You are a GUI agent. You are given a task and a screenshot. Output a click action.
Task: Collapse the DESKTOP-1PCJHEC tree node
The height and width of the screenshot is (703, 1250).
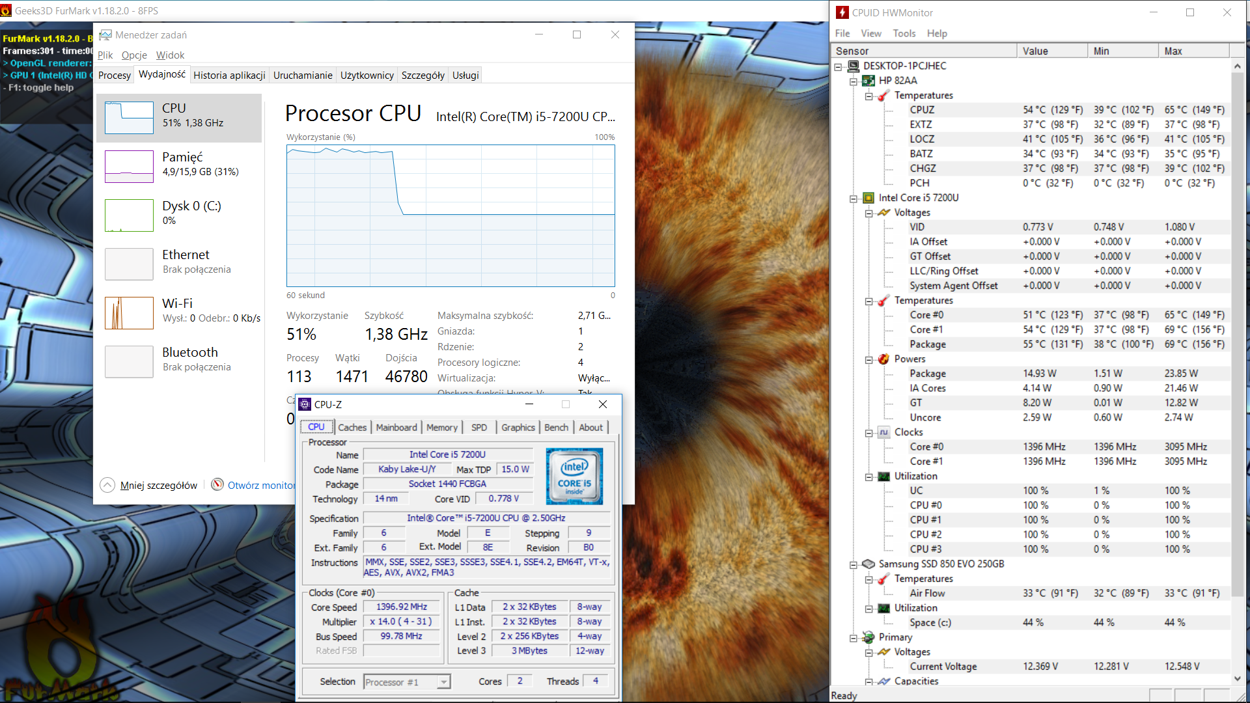(x=839, y=66)
